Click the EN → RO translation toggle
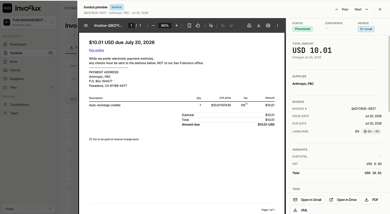The height and width of the screenshot is (214, 390). (371, 132)
